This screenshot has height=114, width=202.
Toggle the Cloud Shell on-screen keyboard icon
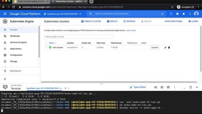156,87
